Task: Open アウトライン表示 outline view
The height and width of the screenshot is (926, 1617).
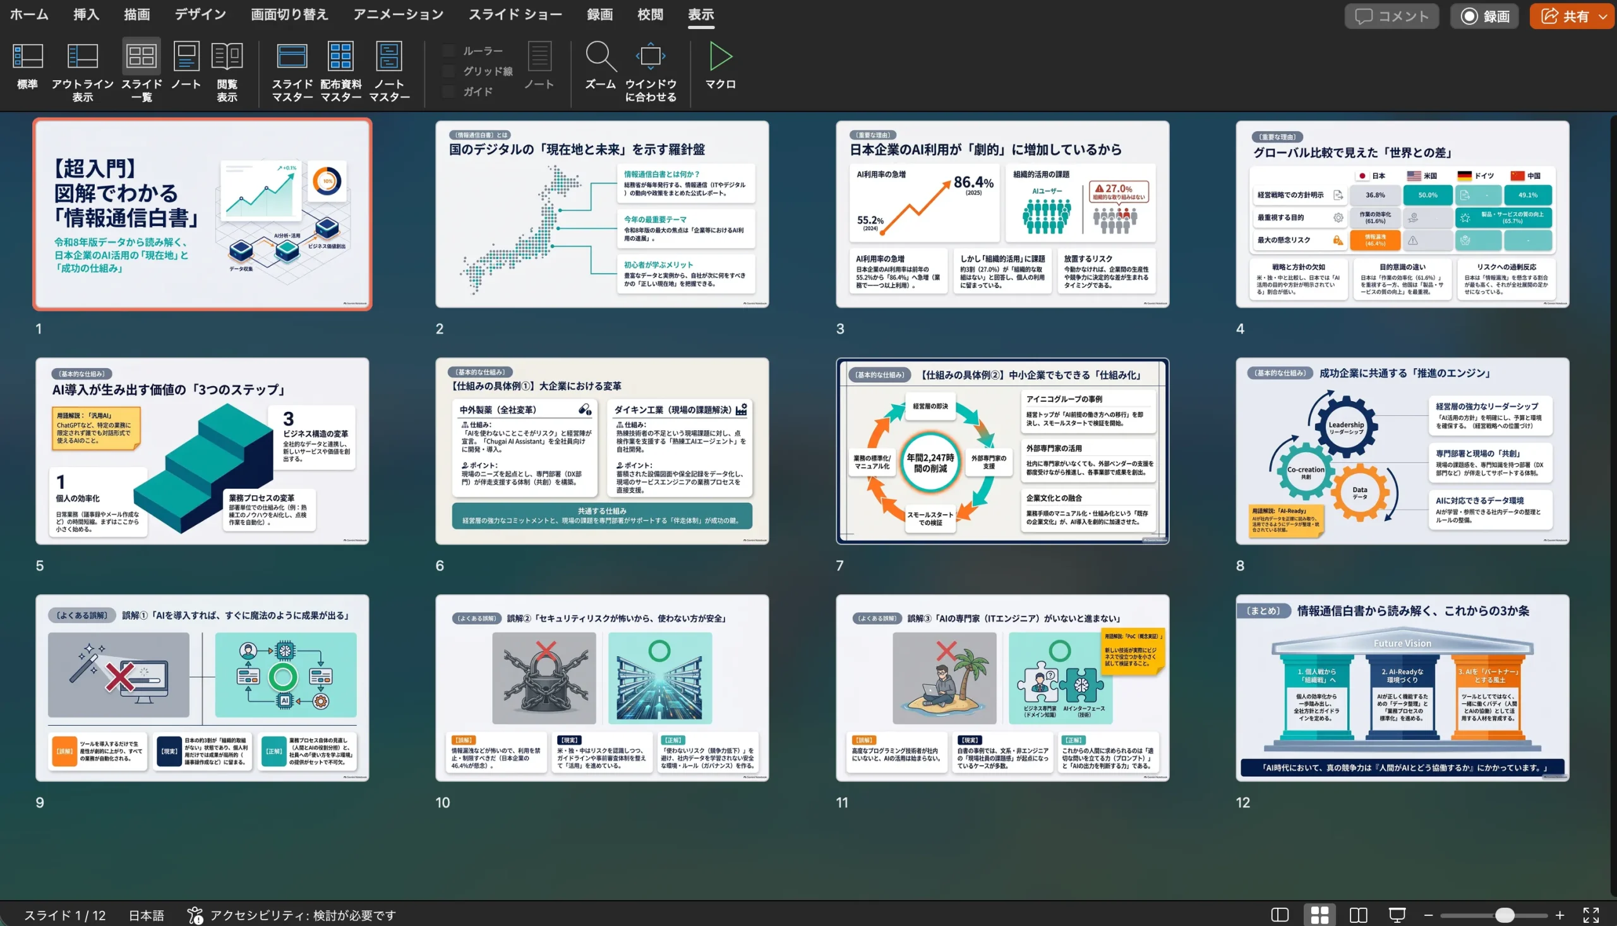Action: coord(83,71)
